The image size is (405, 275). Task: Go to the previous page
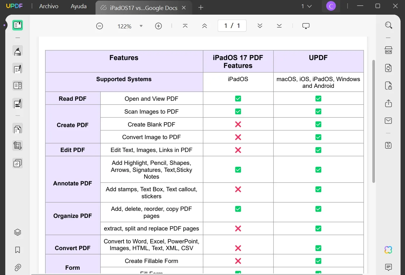click(x=205, y=26)
